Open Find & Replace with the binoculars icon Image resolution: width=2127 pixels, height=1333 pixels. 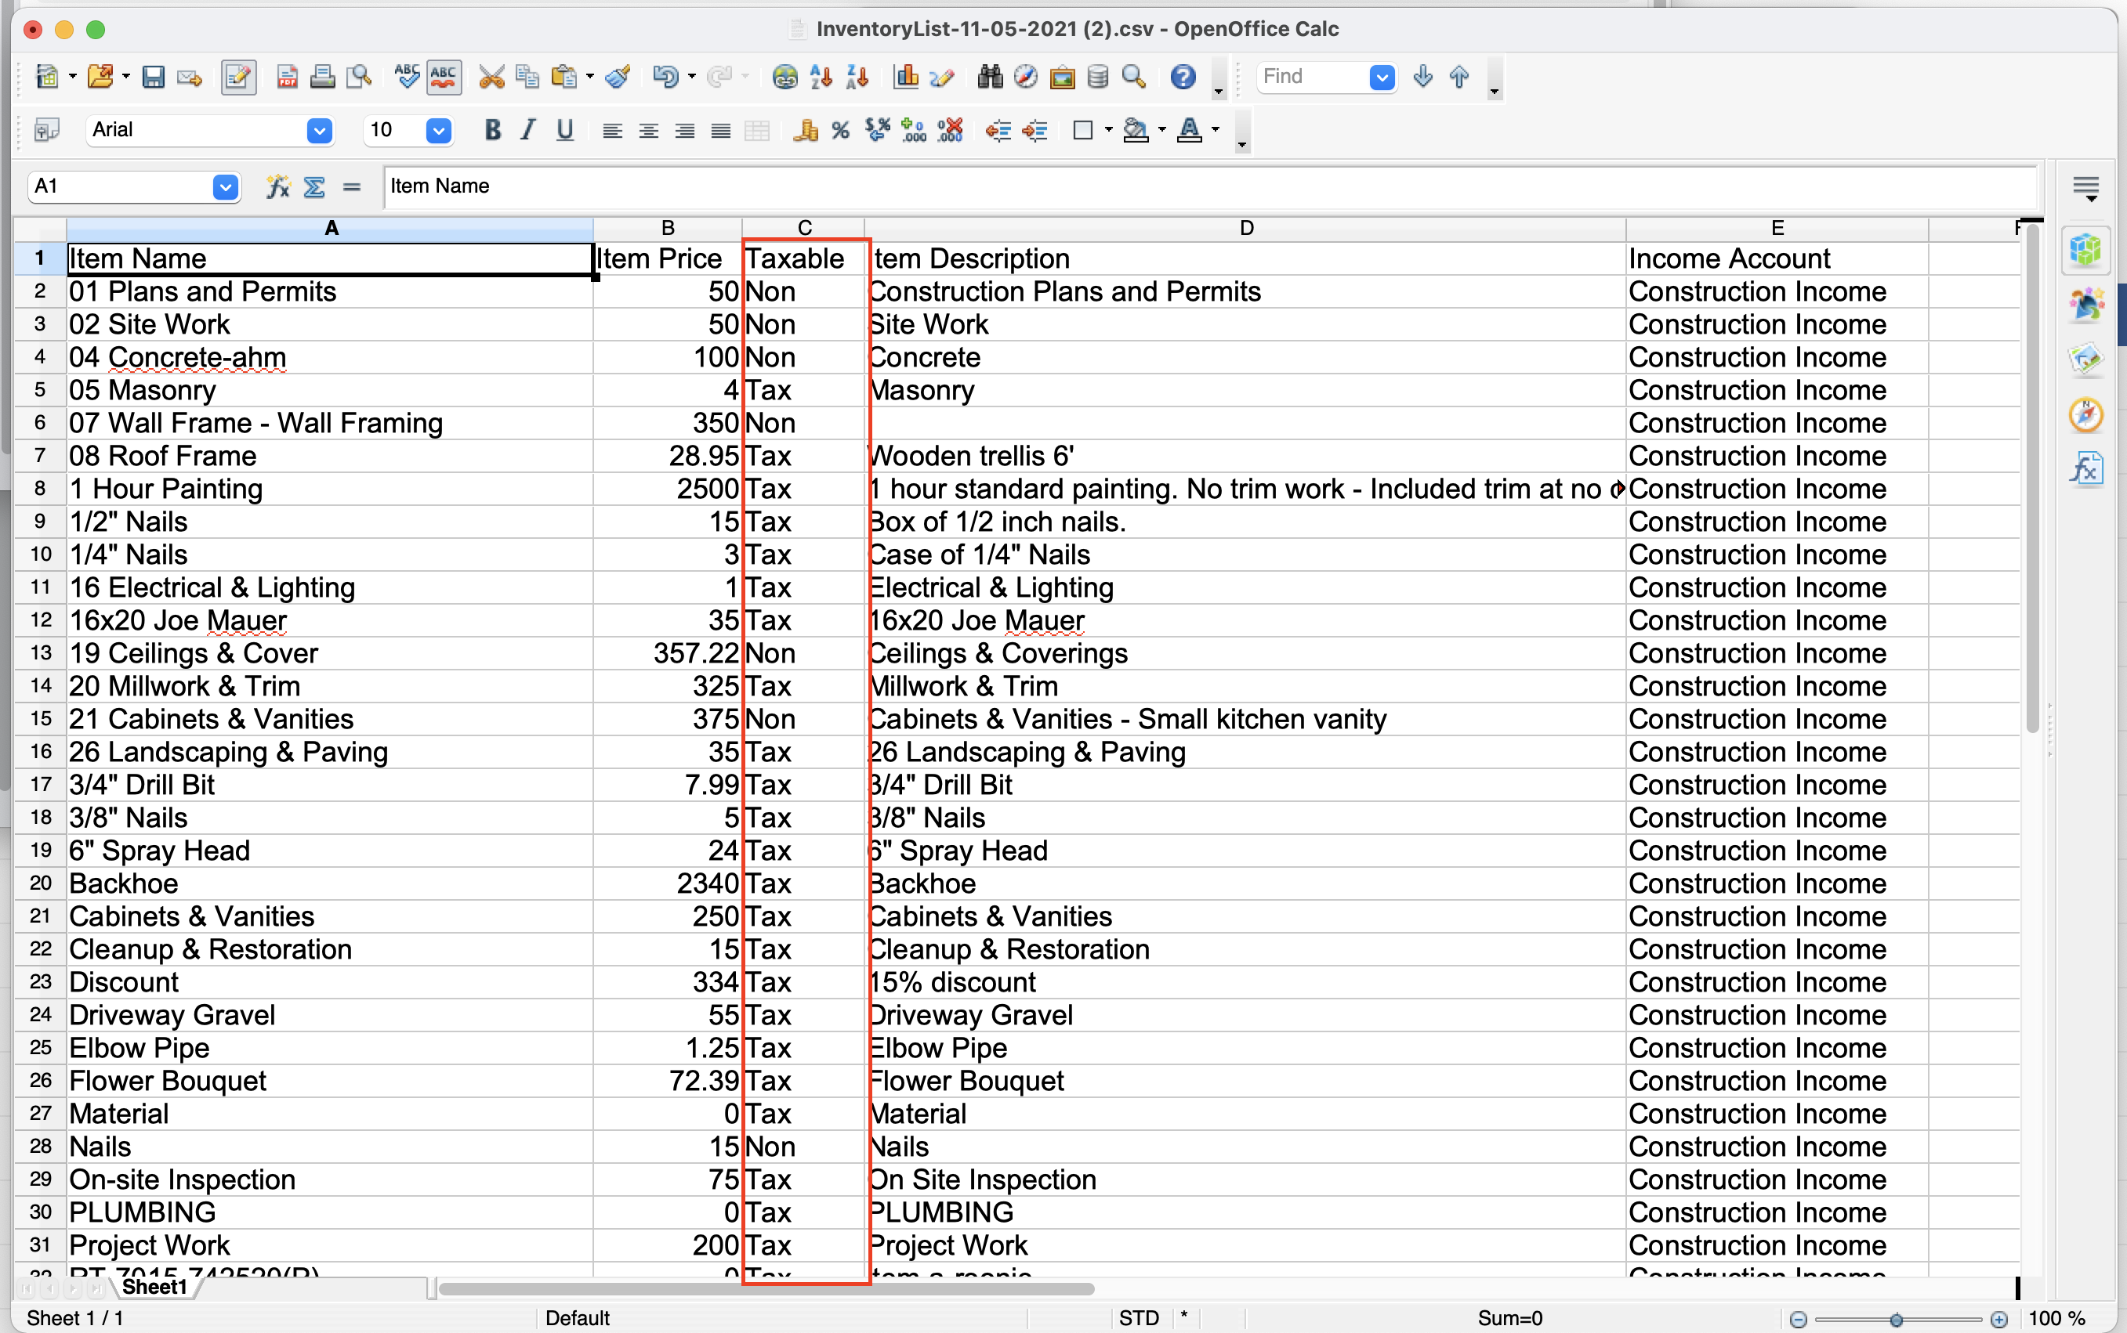pos(991,78)
